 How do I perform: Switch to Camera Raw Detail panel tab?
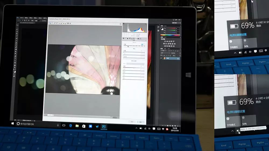pyautogui.click(x=128, y=38)
